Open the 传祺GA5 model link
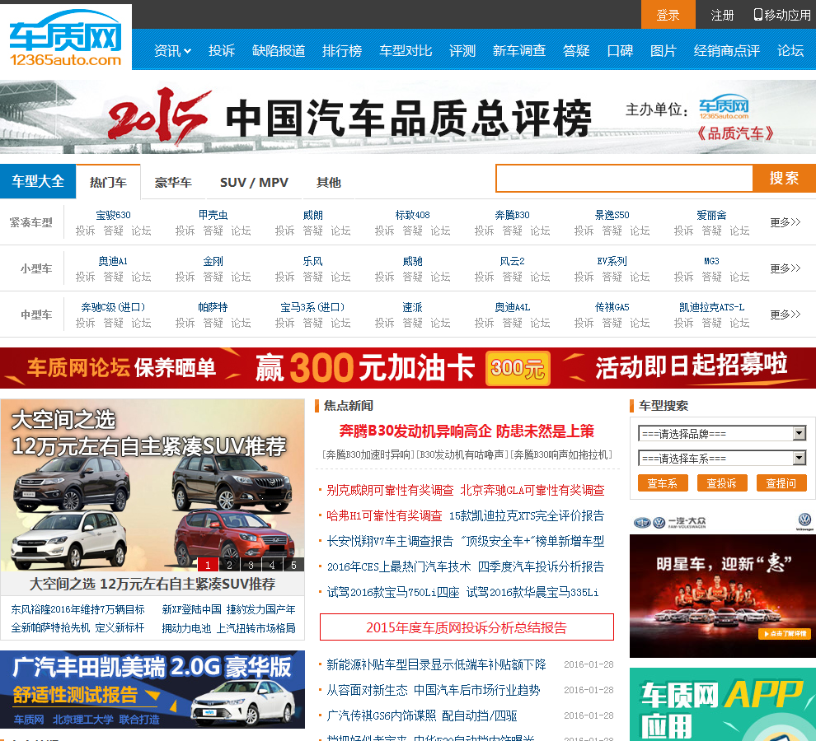 [612, 307]
